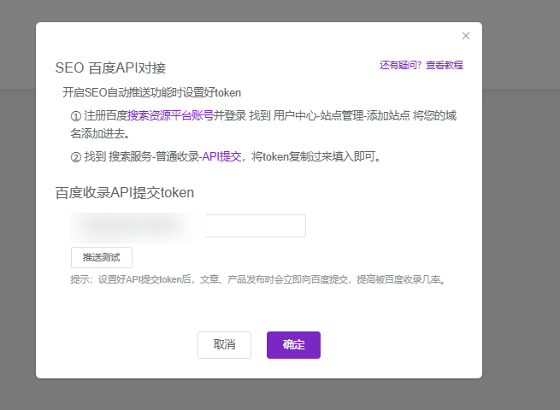The image size is (560, 410).
Task: Click the 将token复制过来填入即可 text
Action: click(315, 156)
